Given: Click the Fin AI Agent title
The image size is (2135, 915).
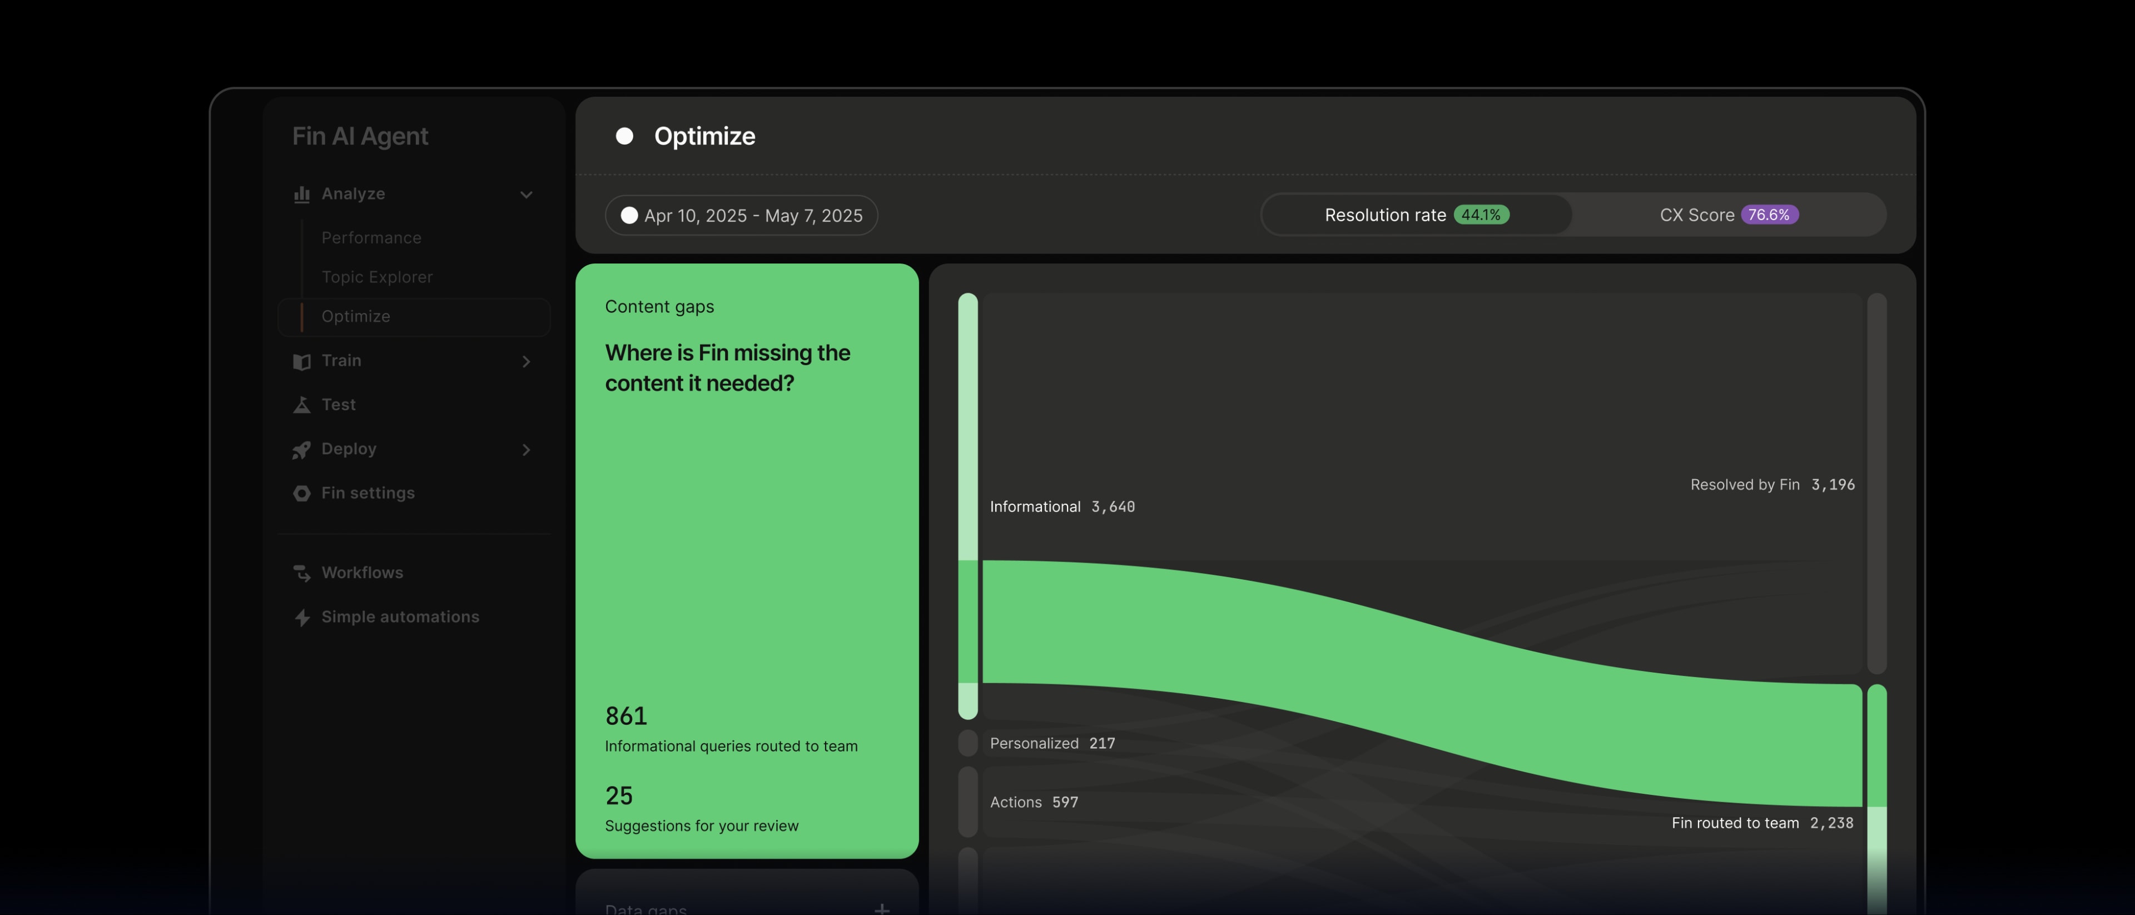Looking at the screenshot, I should pos(360,136).
